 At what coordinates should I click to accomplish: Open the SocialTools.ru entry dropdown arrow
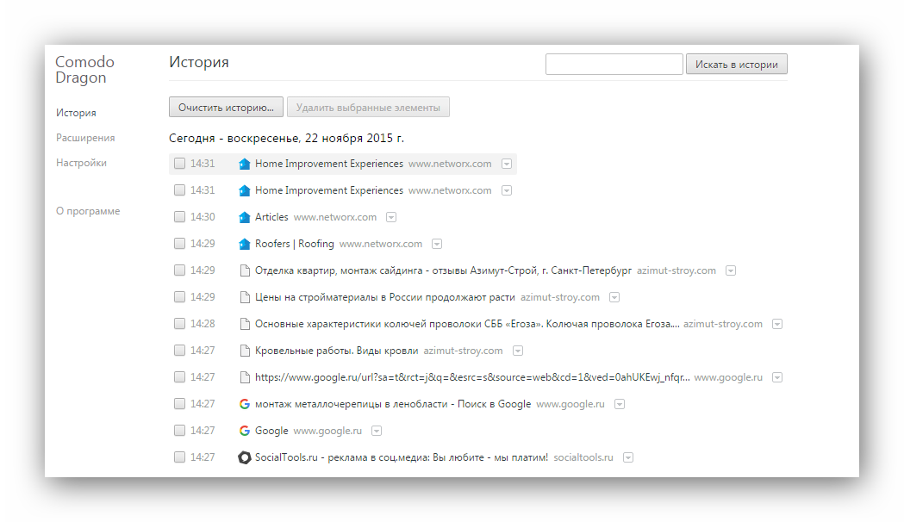628,457
